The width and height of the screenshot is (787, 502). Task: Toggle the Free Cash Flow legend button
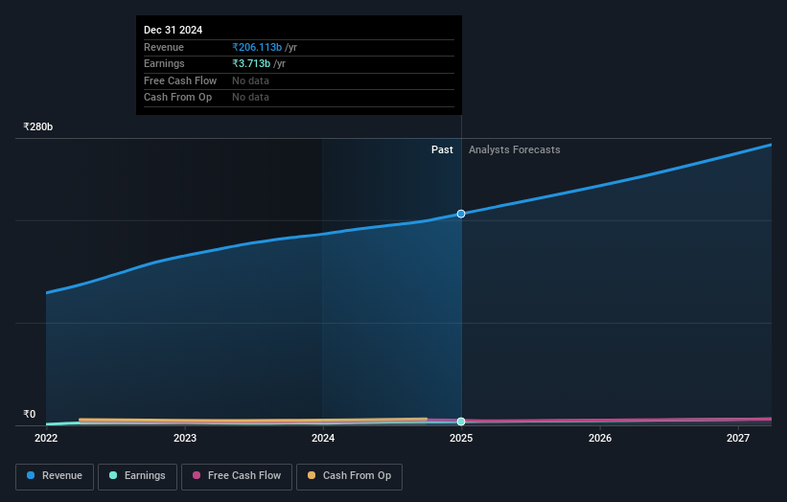pyautogui.click(x=237, y=476)
